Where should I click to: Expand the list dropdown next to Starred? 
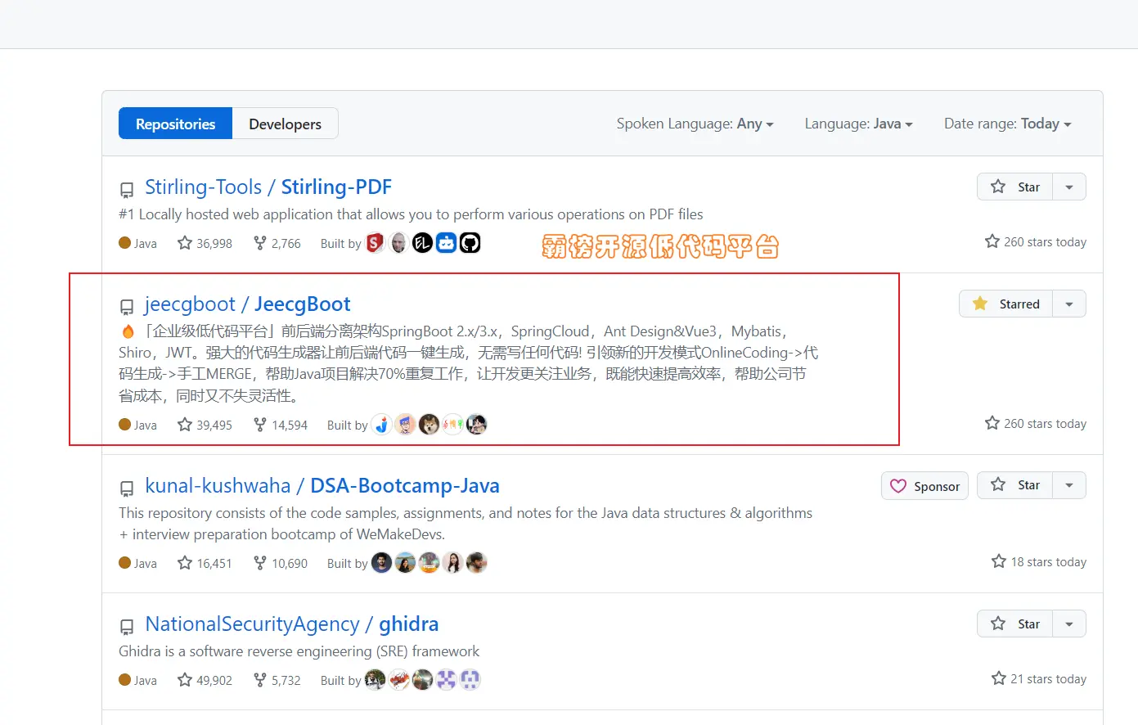pos(1069,304)
